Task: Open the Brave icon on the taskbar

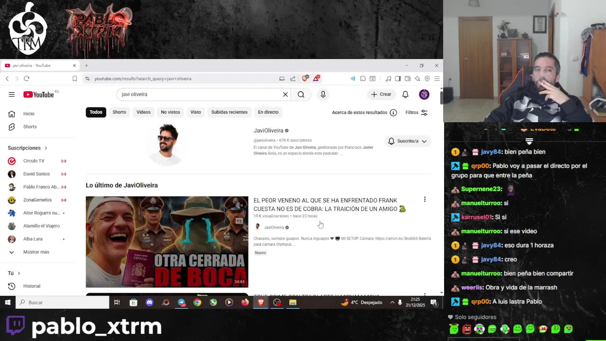Action: click(261, 302)
